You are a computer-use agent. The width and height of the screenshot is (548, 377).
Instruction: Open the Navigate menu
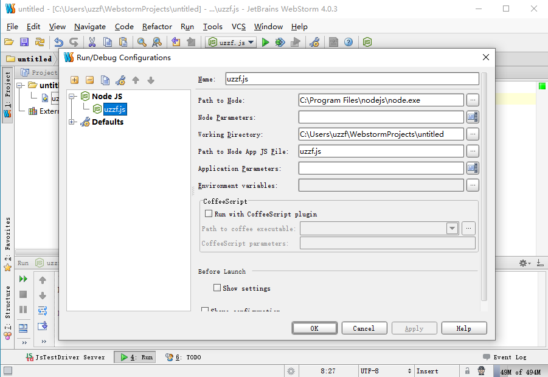(90, 27)
